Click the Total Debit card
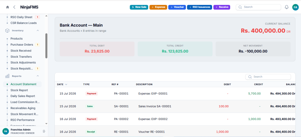301x137 pixels. tap(97, 49)
